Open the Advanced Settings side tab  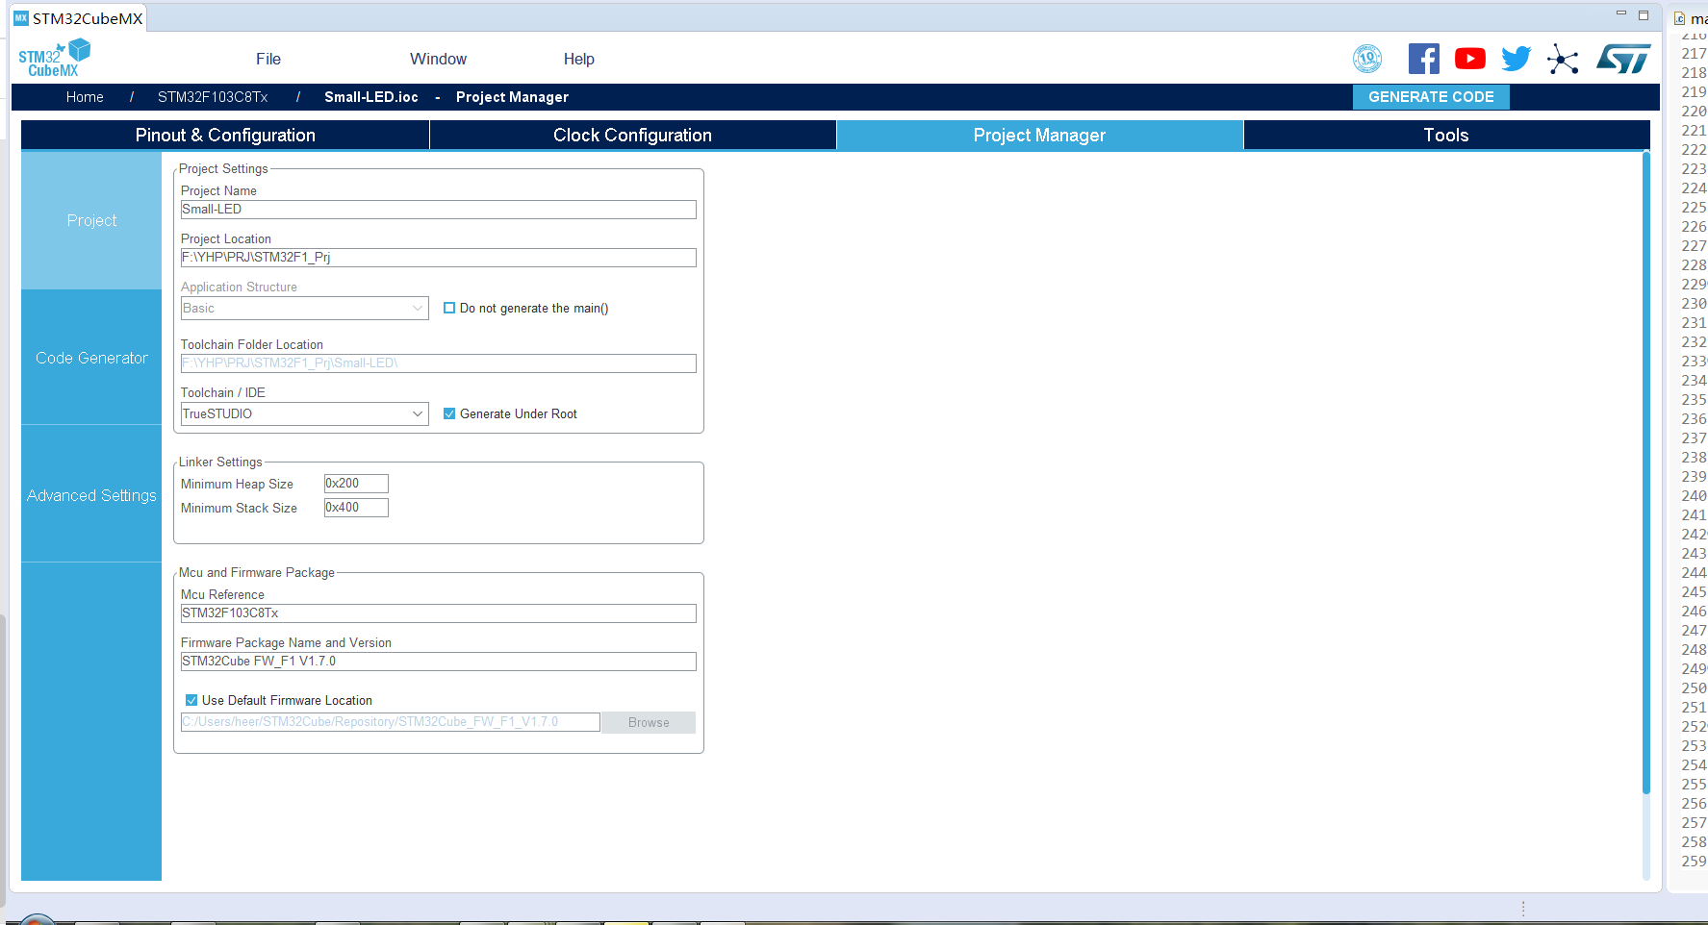[x=91, y=495]
